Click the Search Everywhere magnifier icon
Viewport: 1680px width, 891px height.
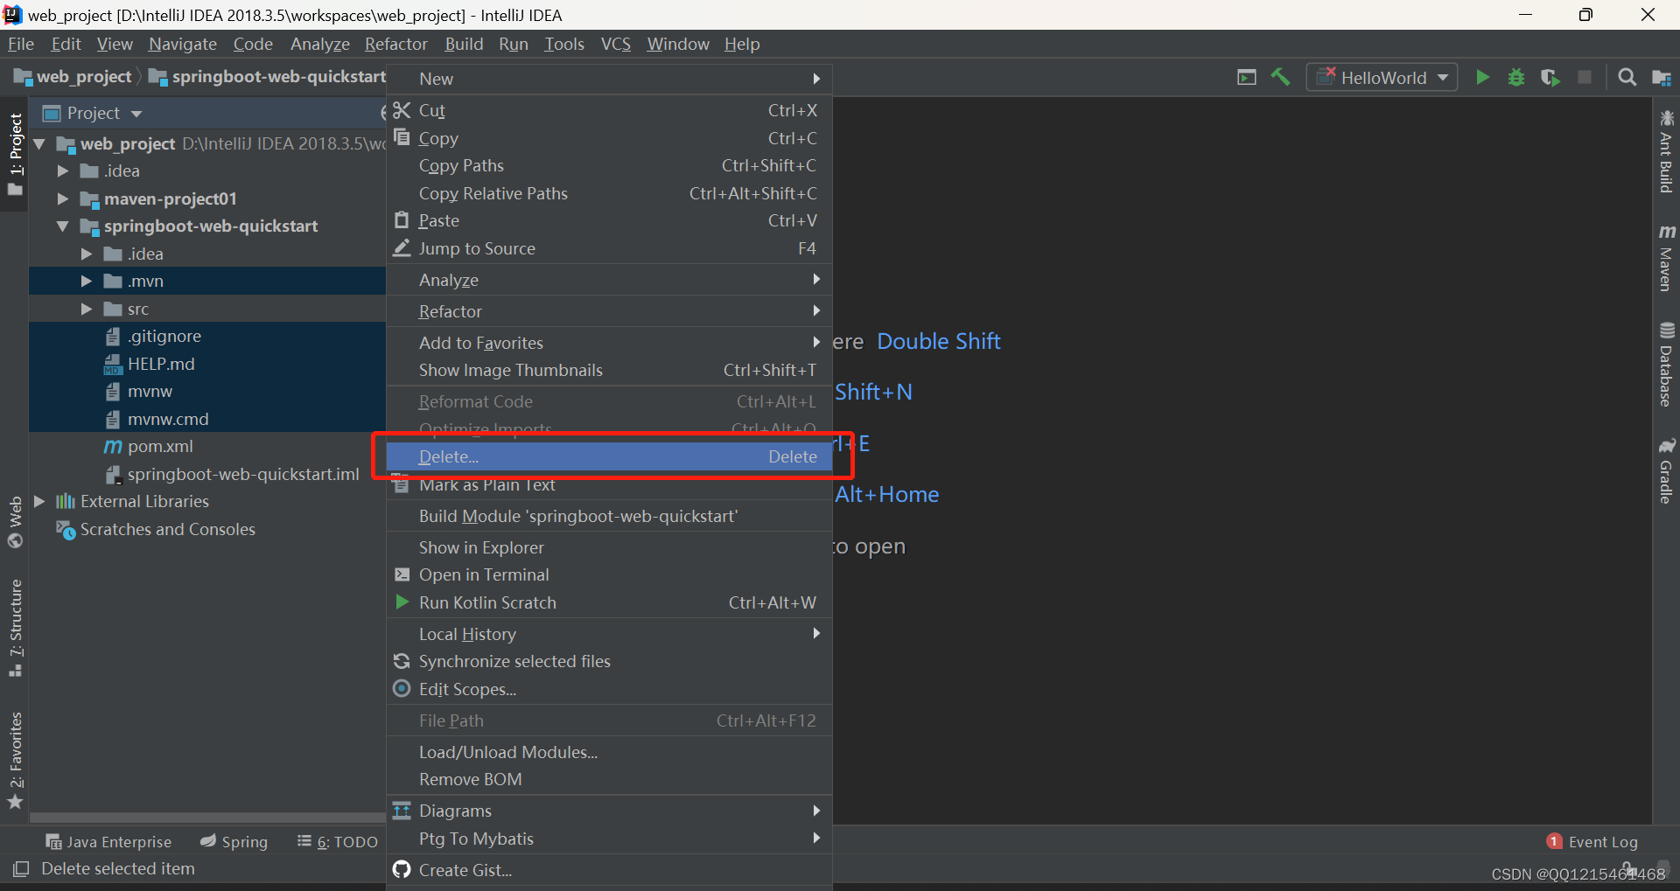click(x=1627, y=78)
